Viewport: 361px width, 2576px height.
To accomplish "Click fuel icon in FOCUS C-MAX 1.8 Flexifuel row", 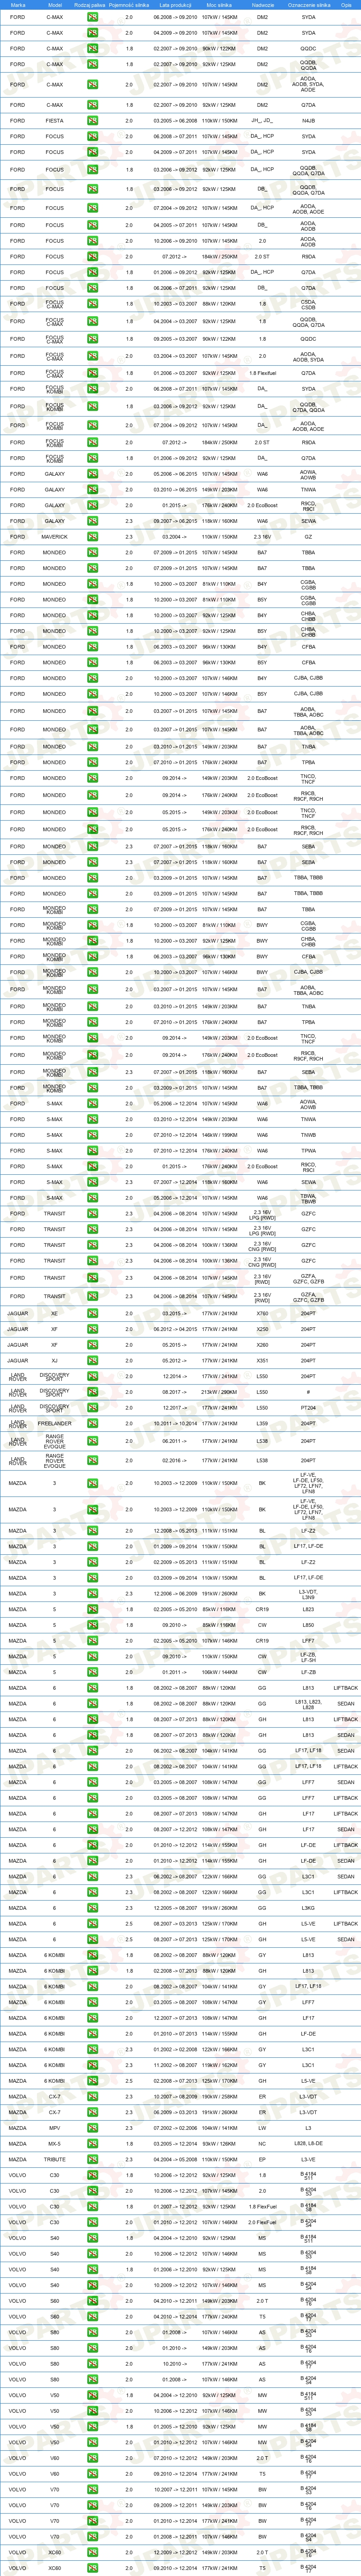I will pyautogui.click(x=92, y=373).
